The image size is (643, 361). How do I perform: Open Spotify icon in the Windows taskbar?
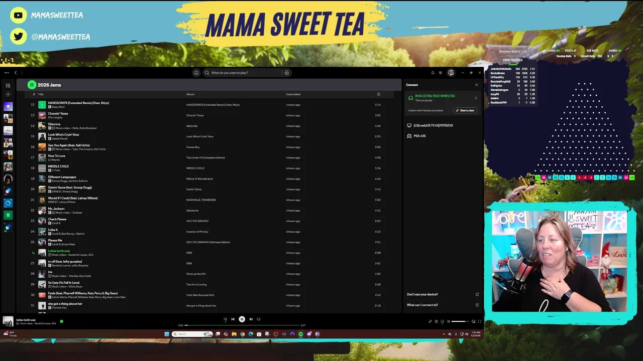[x=301, y=334]
